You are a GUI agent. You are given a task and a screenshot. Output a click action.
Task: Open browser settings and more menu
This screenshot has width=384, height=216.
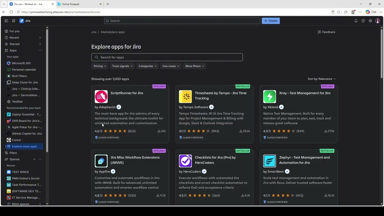point(360,12)
